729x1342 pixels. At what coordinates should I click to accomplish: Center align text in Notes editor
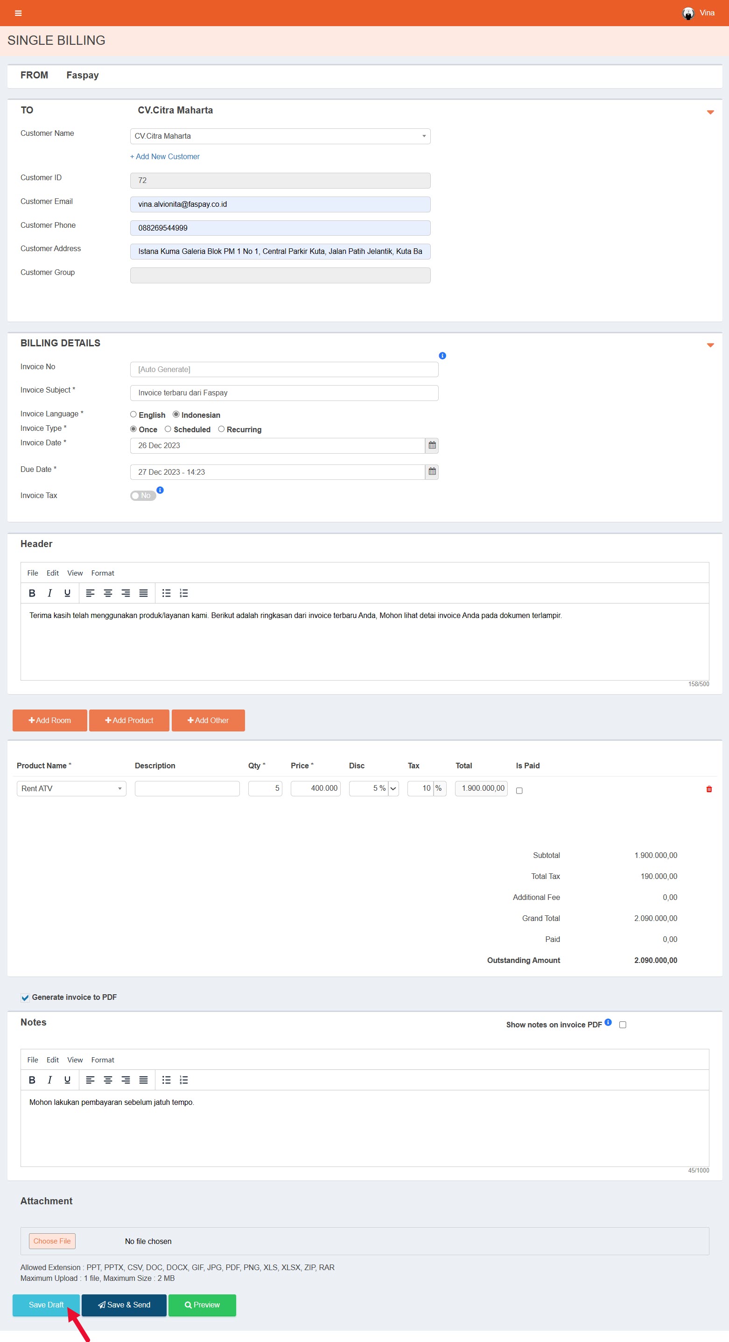(x=108, y=1080)
